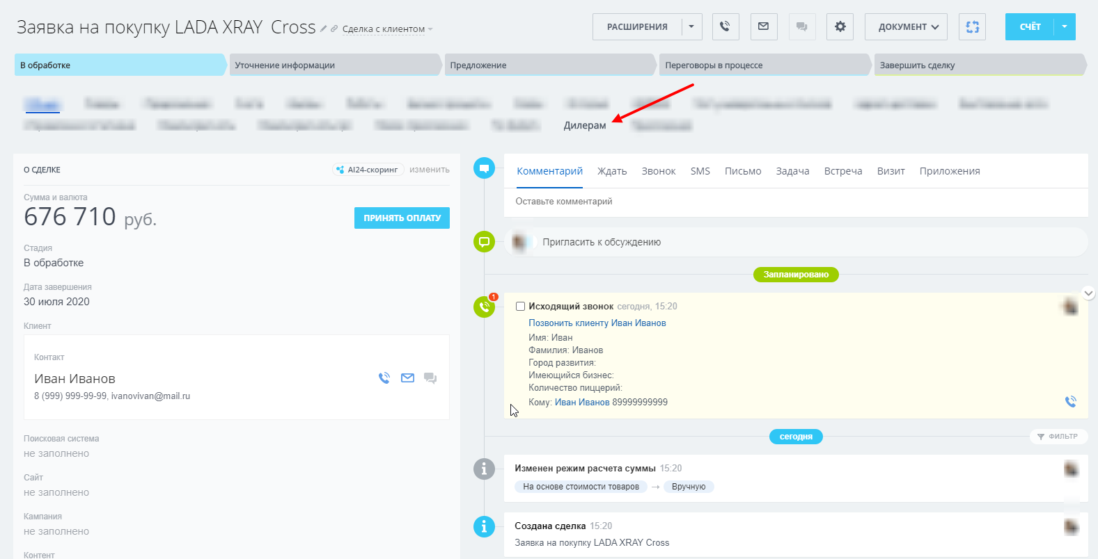Screen dimensions: 1098x559
Task: Open the ФИЛЬТР timeline filter
Action: [x=1058, y=437]
